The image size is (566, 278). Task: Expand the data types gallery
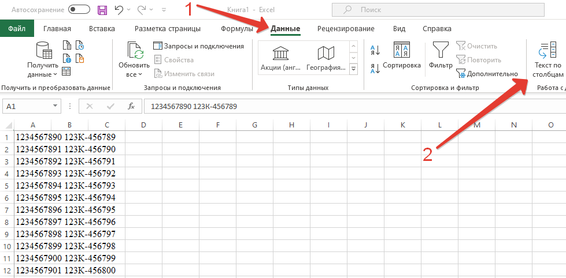click(353, 69)
